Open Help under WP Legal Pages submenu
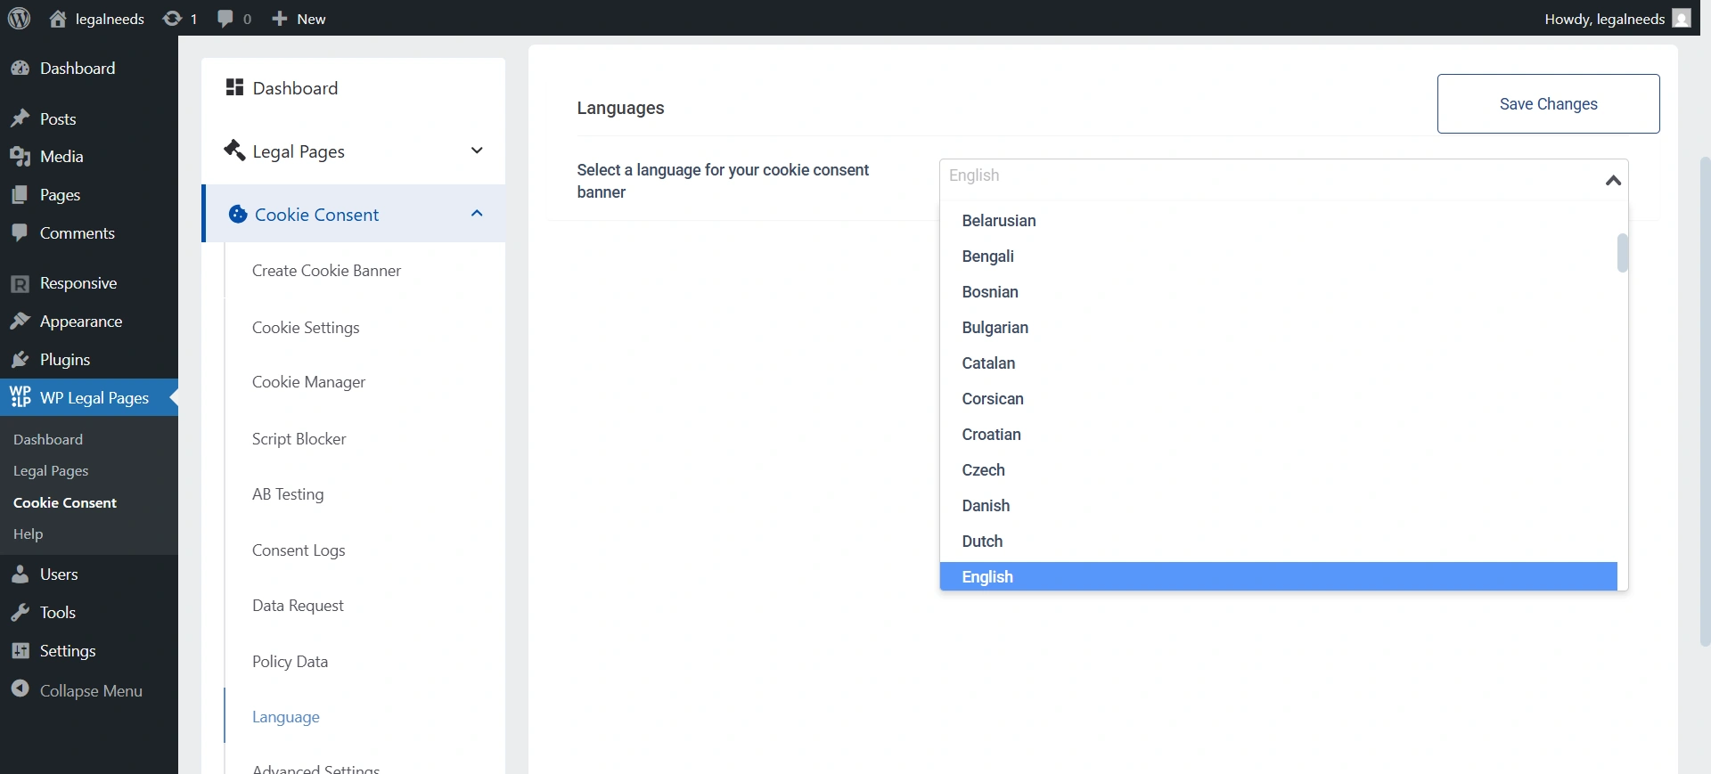1711x774 pixels. [x=28, y=534]
